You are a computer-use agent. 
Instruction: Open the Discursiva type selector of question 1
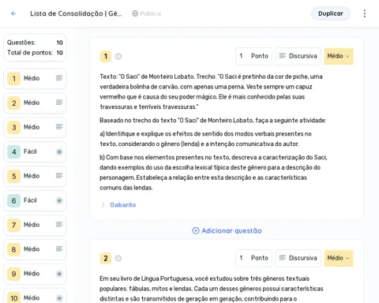[x=298, y=56]
